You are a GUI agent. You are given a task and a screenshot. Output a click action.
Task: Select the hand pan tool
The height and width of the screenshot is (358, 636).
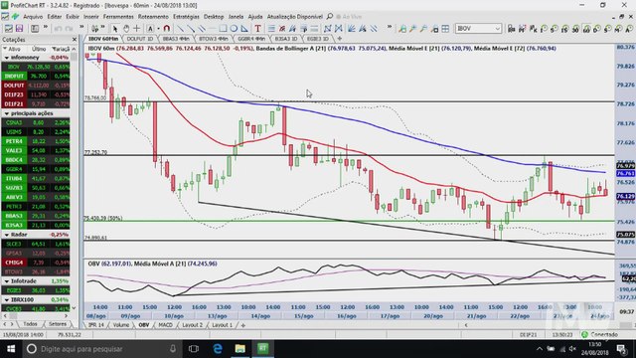[126, 29]
